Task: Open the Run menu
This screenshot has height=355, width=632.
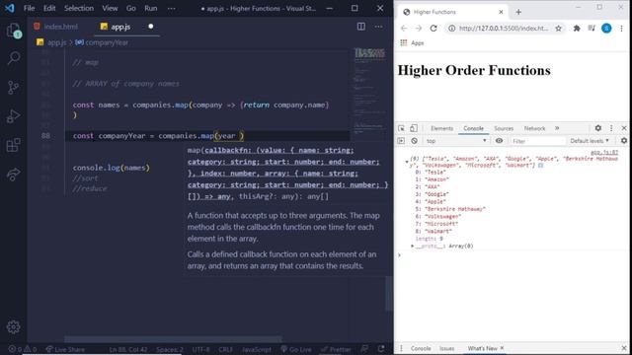Action: tap(151, 8)
